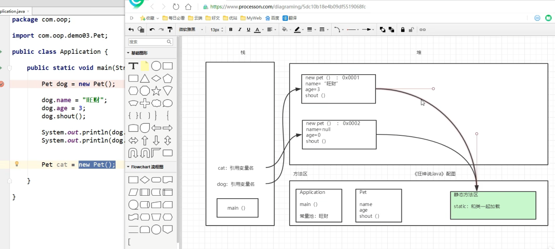The width and height of the screenshot is (555, 249).
Task: Click the insert link icon
Action: 422,29
